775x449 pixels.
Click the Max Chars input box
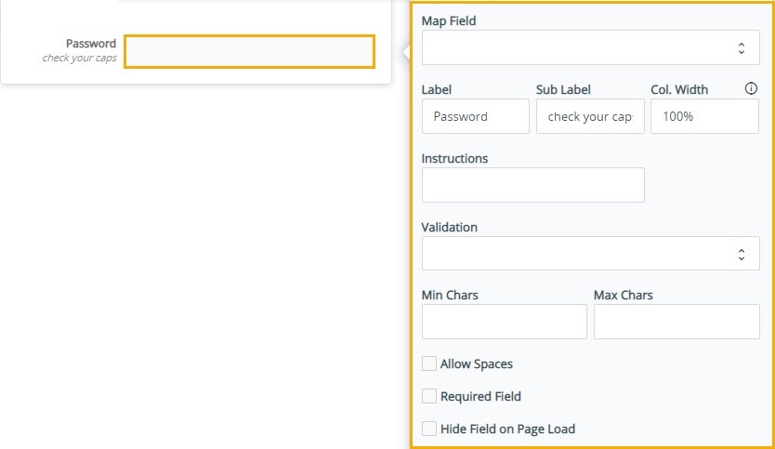(x=676, y=322)
